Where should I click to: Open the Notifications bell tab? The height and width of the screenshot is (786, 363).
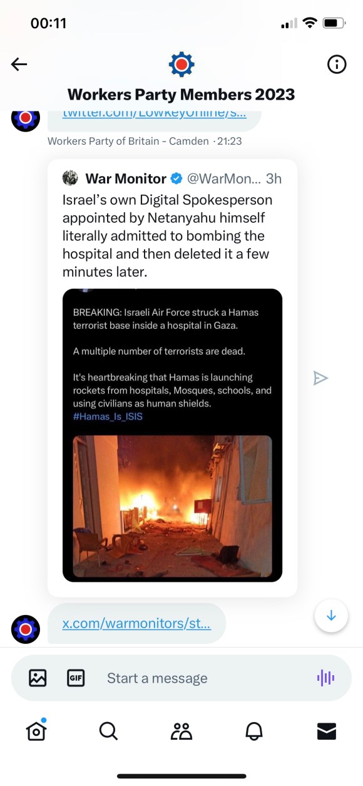254,731
